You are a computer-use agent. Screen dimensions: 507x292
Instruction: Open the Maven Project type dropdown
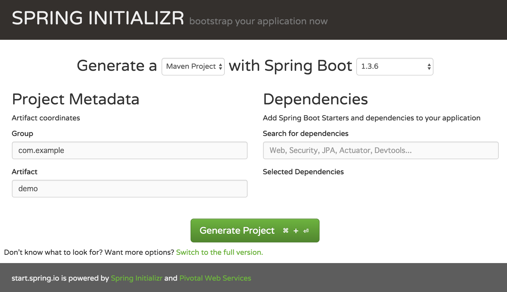pos(193,67)
